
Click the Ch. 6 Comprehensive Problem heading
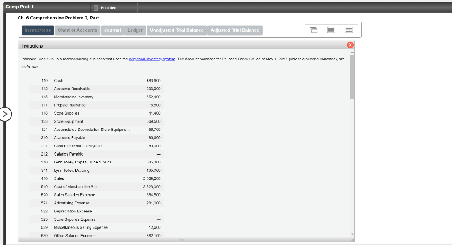(60, 18)
